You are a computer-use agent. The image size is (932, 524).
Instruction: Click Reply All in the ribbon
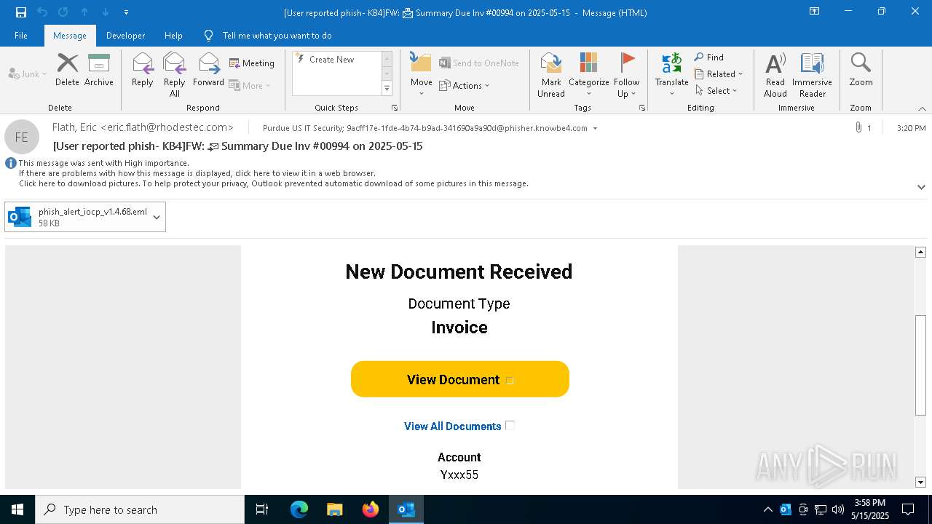pyautogui.click(x=175, y=74)
